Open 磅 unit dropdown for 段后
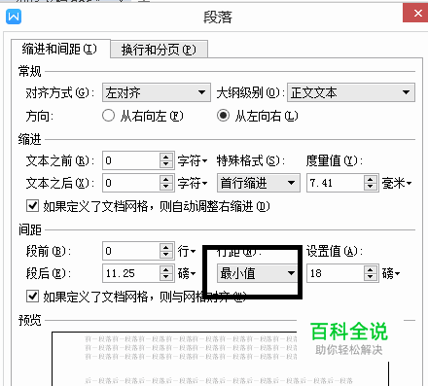This screenshot has width=428, height=386. [187, 273]
